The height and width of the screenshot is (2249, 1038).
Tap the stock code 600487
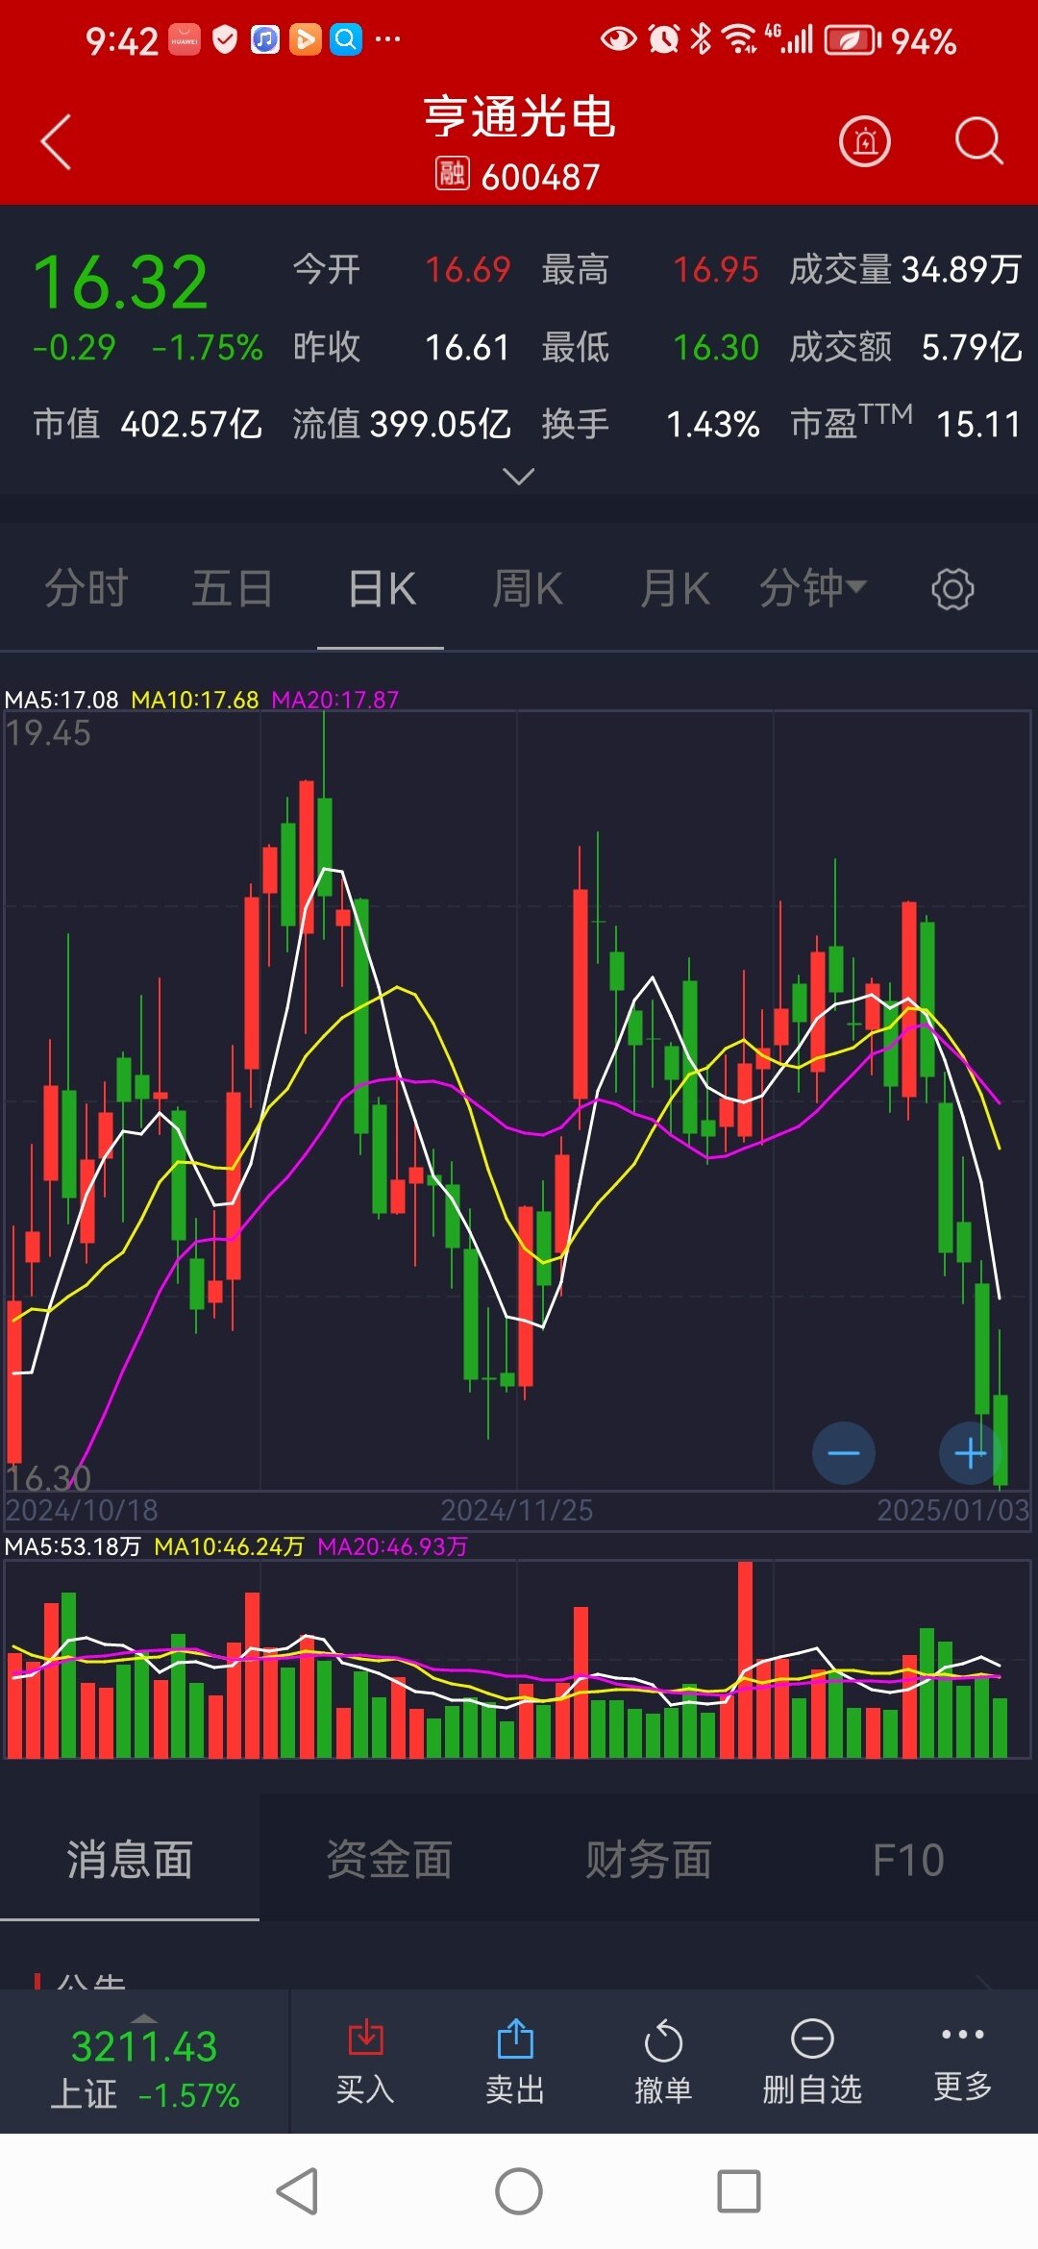point(540,177)
